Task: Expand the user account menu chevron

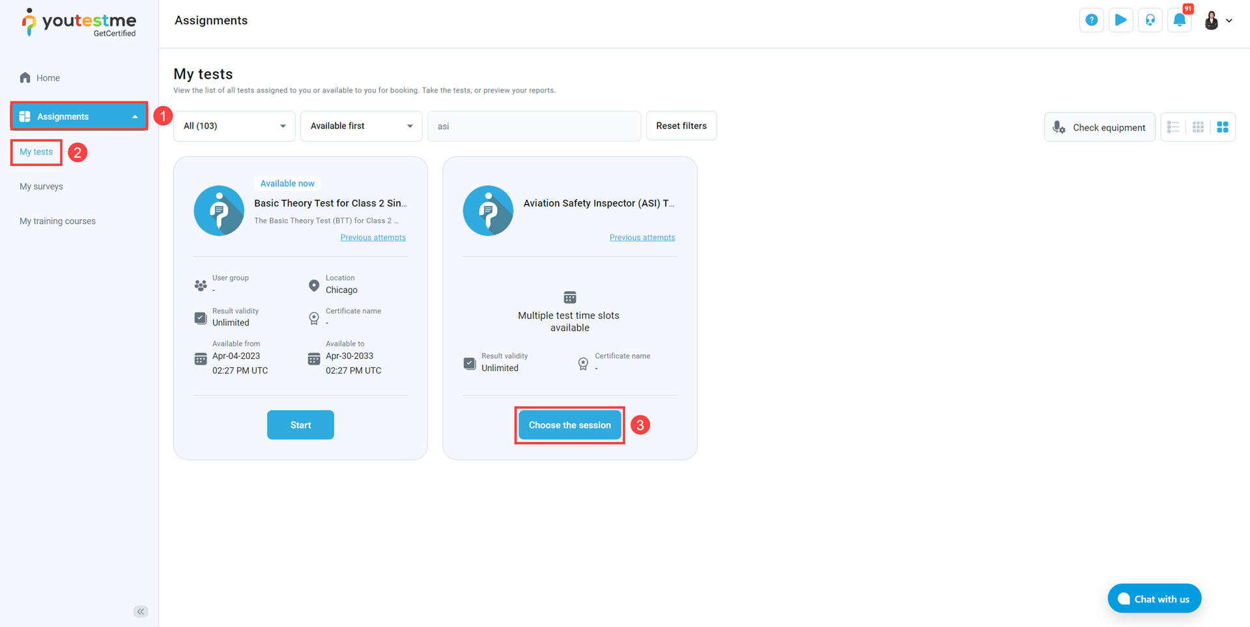Action: click(x=1229, y=21)
